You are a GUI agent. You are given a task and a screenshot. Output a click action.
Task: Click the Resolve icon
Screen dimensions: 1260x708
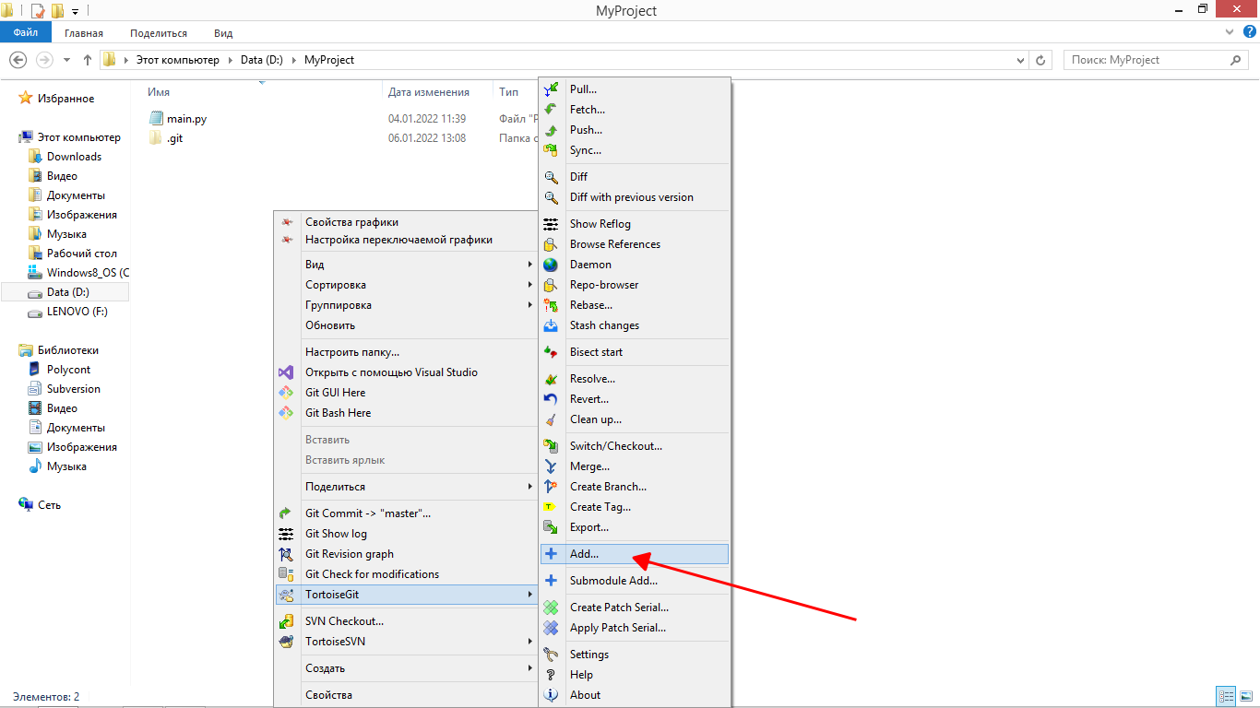(x=552, y=379)
